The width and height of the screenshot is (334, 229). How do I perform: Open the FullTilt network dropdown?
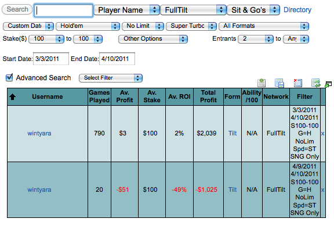click(x=193, y=10)
